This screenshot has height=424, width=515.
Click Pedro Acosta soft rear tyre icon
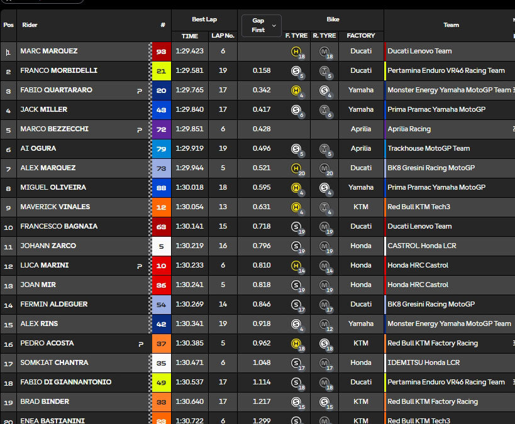click(x=324, y=343)
